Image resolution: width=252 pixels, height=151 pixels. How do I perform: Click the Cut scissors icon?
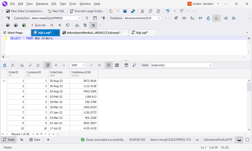coord(142,11)
